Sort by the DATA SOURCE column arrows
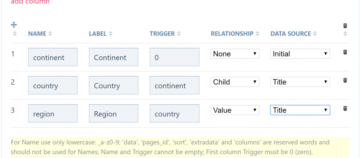Image resolution: width=360 pixels, height=158 pixels. (315, 34)
